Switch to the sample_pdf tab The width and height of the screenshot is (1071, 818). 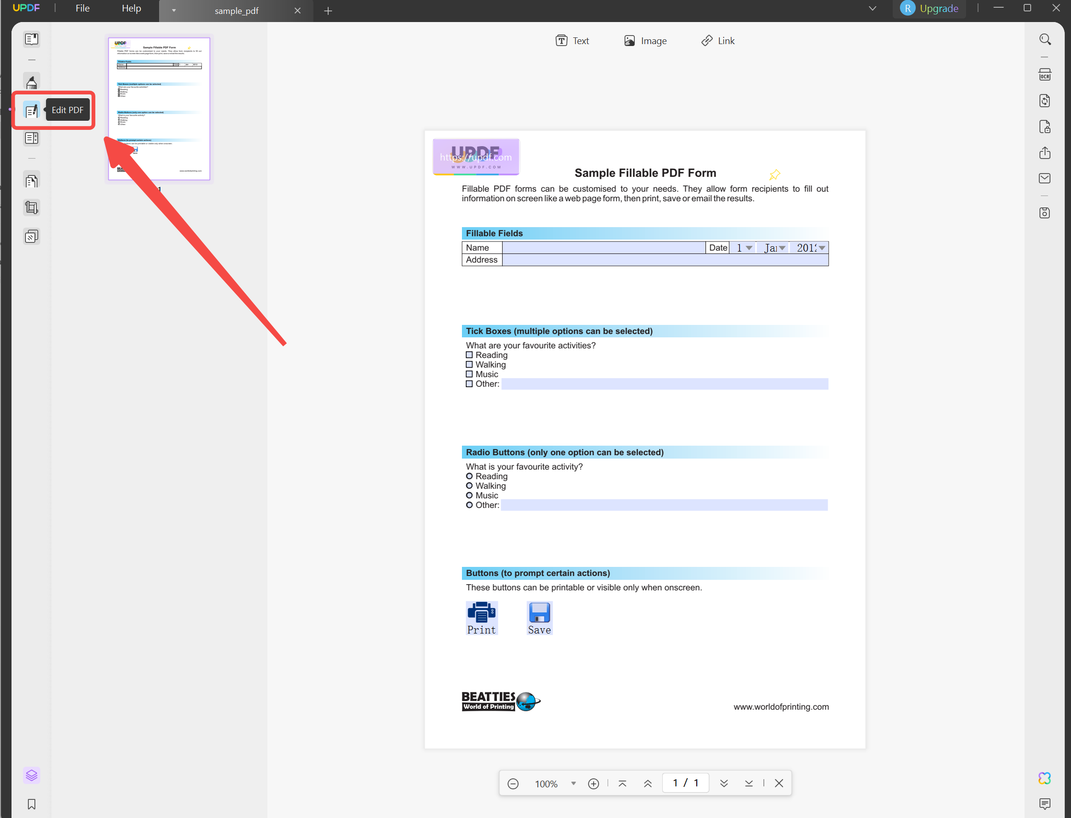pos(236,11)
